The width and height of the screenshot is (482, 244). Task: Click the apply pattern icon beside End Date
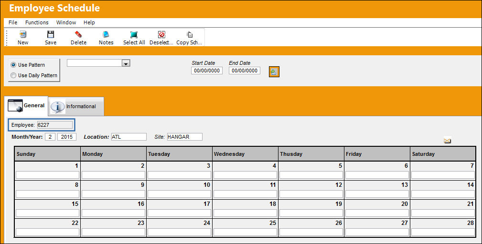pos(274,72)
